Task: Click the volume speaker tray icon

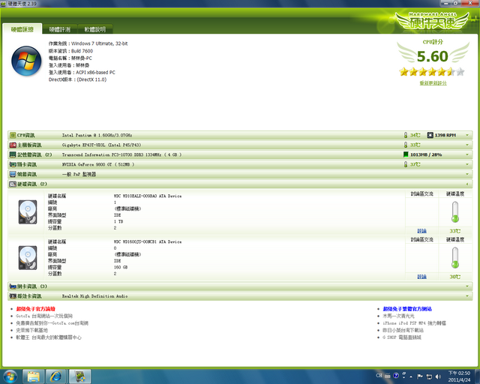Action: tap(438, 376)
